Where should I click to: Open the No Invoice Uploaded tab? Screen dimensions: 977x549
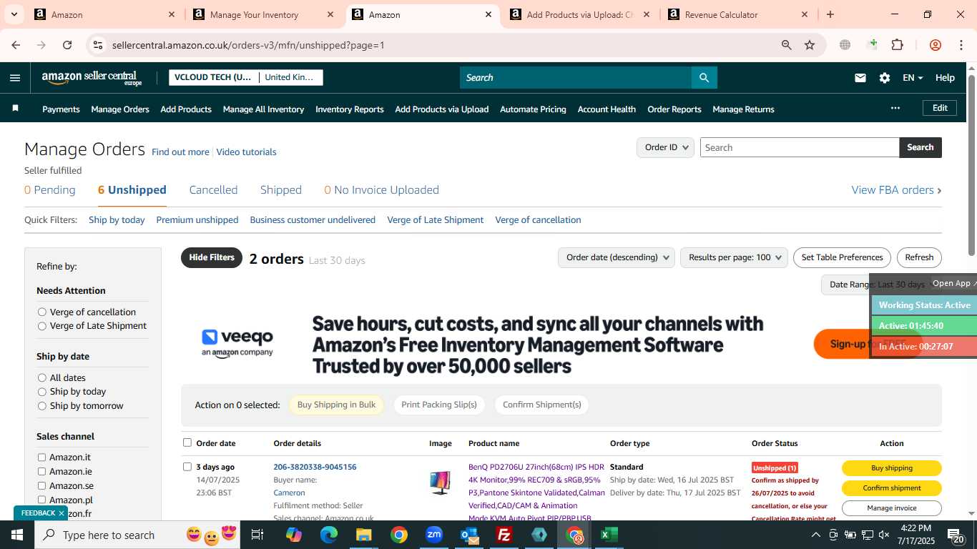tap(381, 190)
